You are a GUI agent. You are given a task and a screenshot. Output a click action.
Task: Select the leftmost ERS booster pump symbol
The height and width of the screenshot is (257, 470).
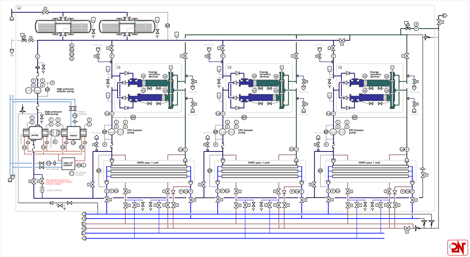click(x=112, y=132)
